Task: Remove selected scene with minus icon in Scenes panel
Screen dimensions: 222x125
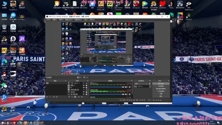Action: click(50, 97)
